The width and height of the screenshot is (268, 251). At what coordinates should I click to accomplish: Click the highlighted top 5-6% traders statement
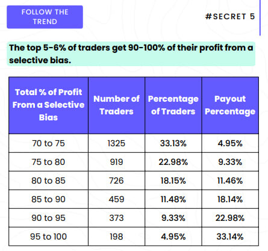131,54
